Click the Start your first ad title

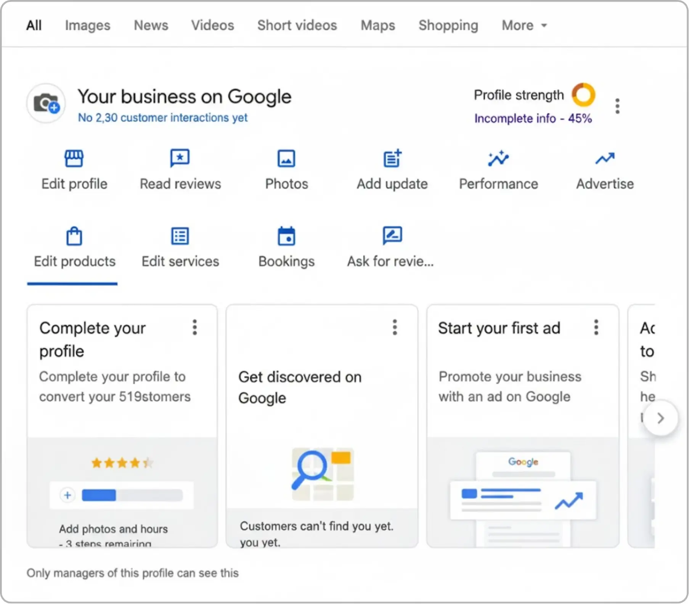499,328
